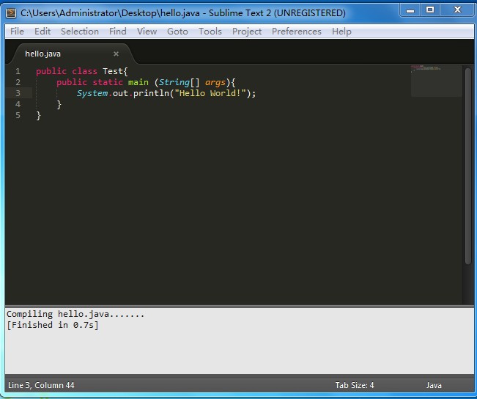Image resolution: width=477 pixels, height=399 pixels.
Task: Open the Help menu
Action: [x=341, y=32]
